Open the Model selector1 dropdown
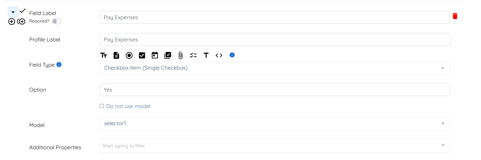This screenshot has height=160, width=481. (275, 124)
